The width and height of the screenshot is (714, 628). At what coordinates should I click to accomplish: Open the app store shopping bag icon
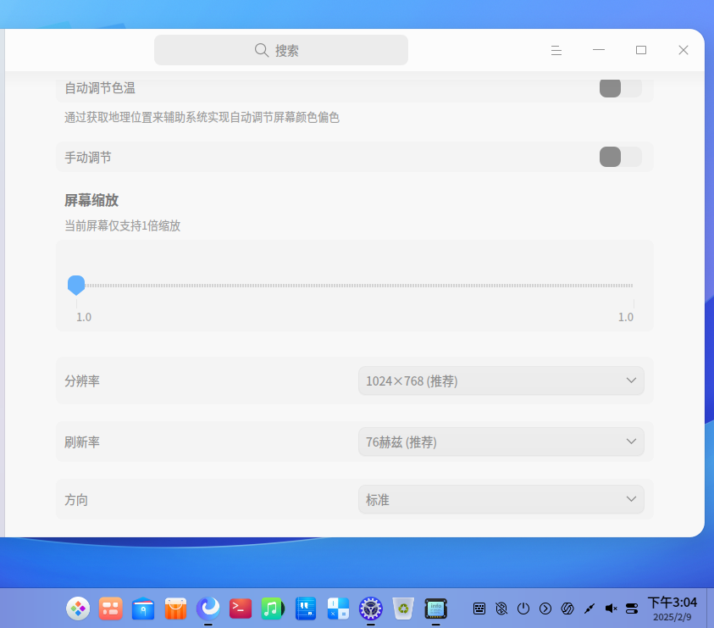(176, 609)
